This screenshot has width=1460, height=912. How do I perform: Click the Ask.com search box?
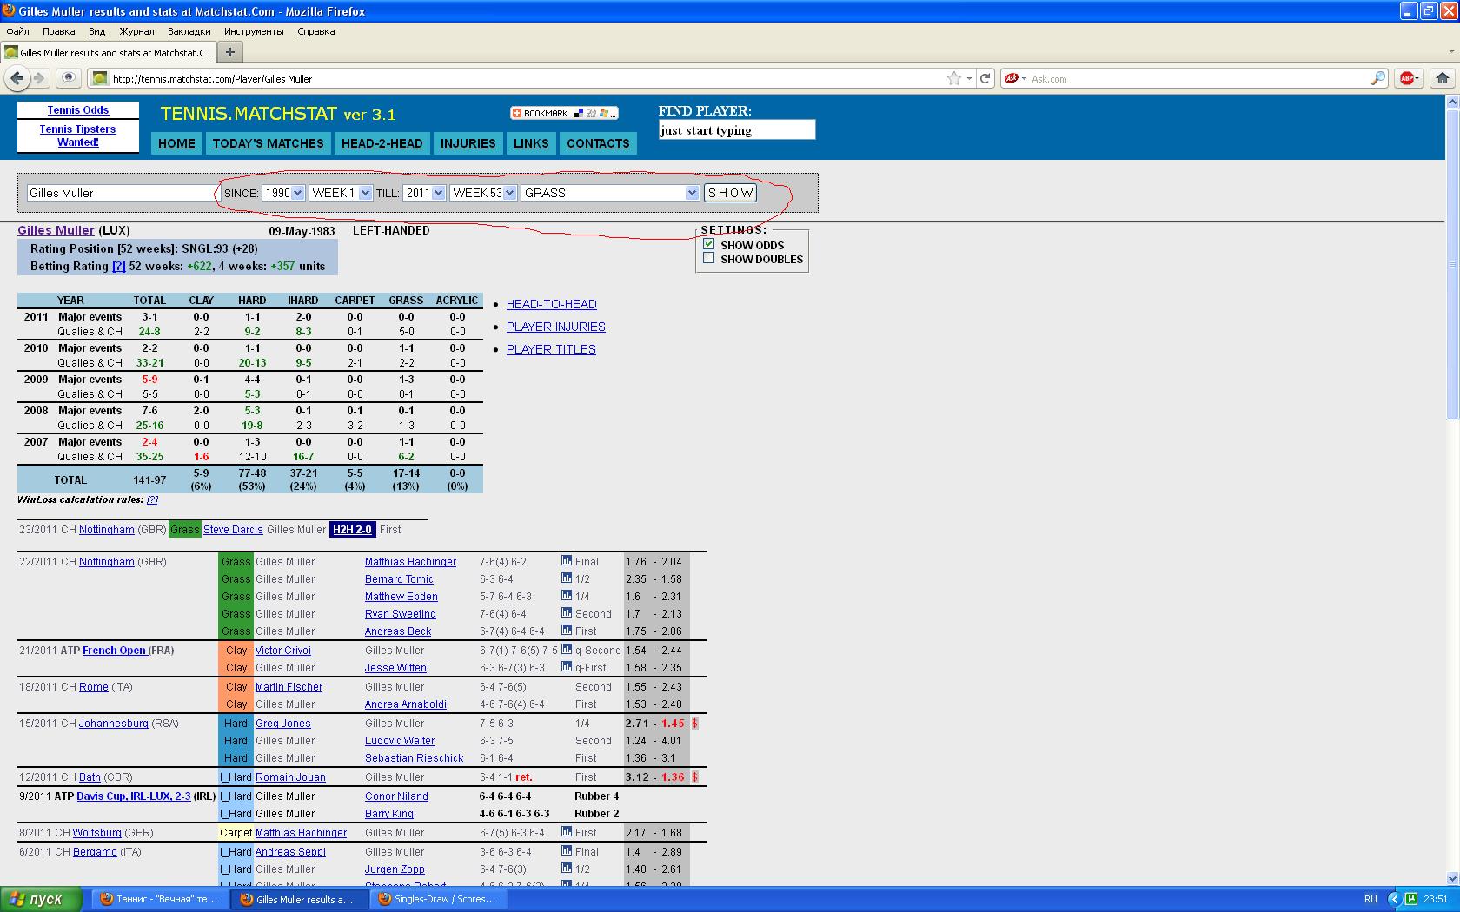pos(1199,78)
